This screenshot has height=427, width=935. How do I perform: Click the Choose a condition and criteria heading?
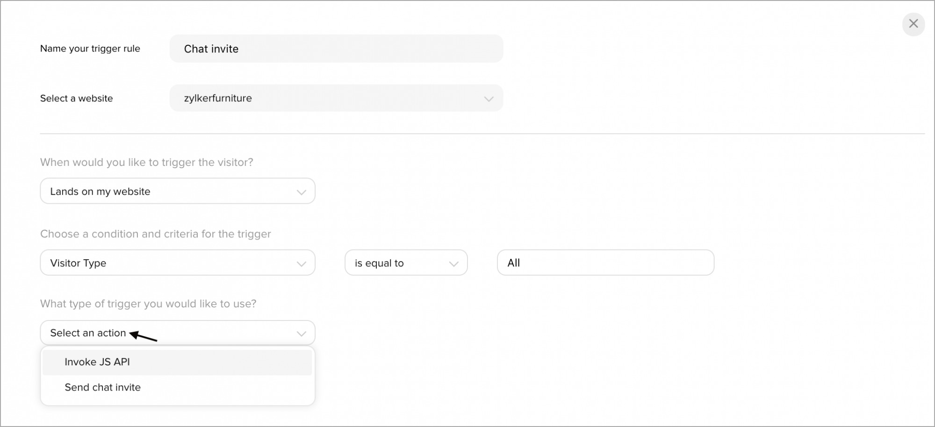click(x=155, y=234)
